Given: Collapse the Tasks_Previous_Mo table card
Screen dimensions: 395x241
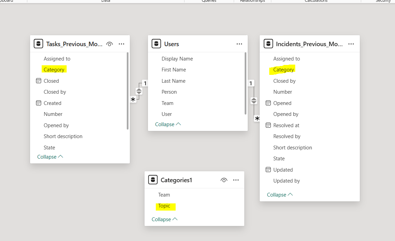Looking at the screenshot, I should tap(50, 157).
